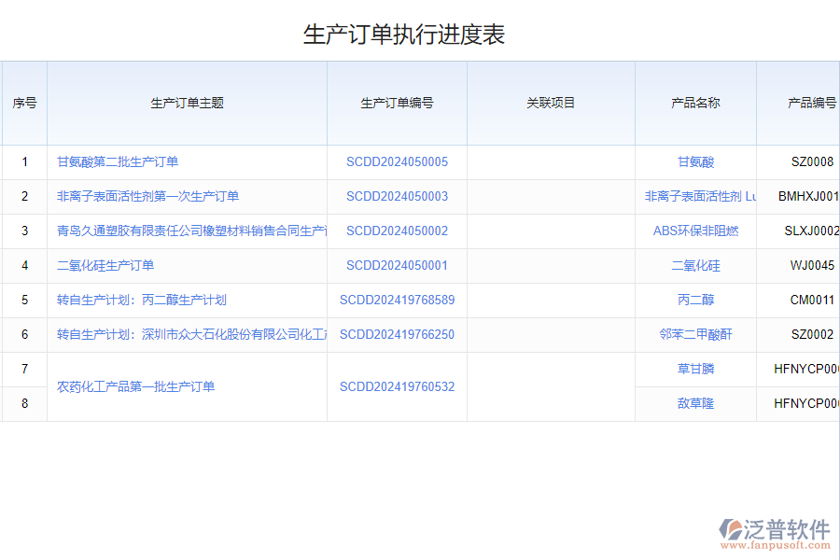Click the 甘氨酸 product name link
Image resolution: width=840 pixels, height=560 pixels.
coord(695,161)
